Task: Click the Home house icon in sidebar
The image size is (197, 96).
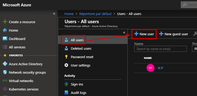Action: (x=5, y=30)
